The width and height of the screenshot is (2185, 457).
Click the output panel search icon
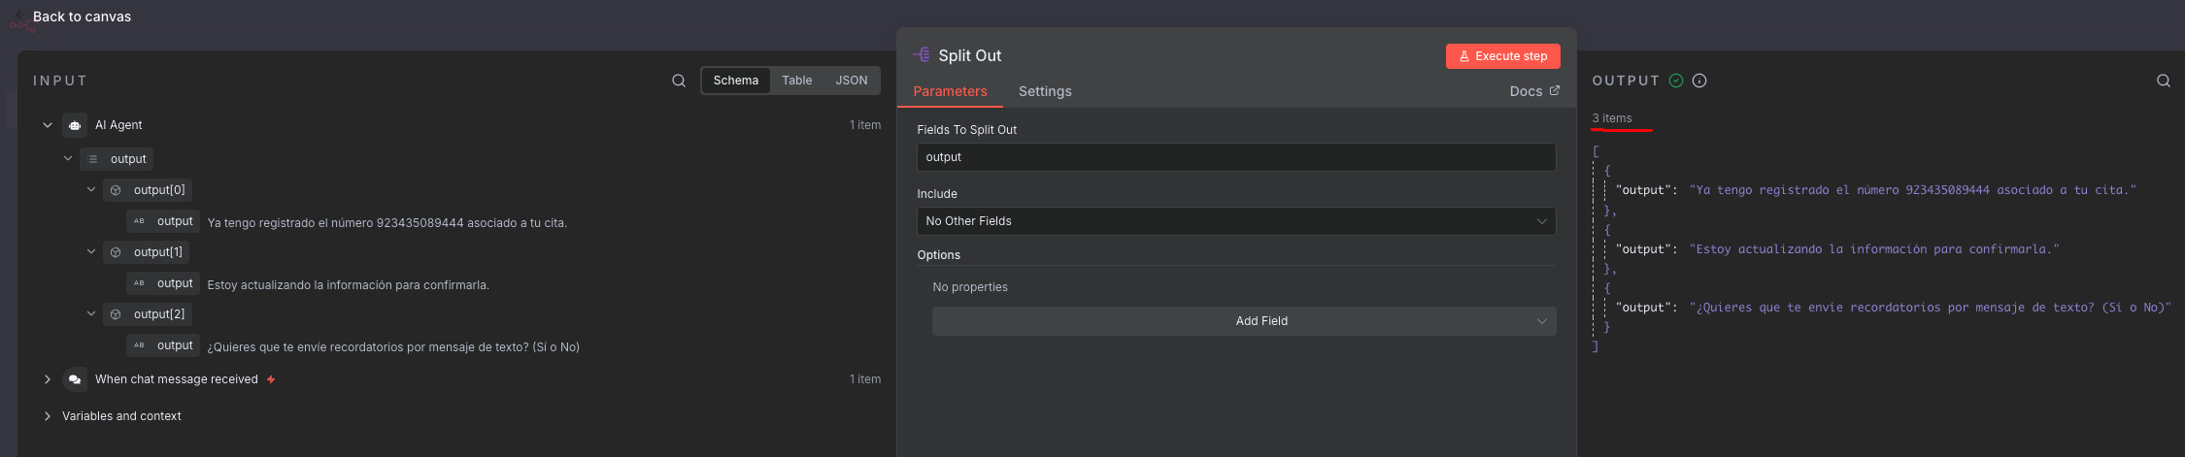(2164, 81)
